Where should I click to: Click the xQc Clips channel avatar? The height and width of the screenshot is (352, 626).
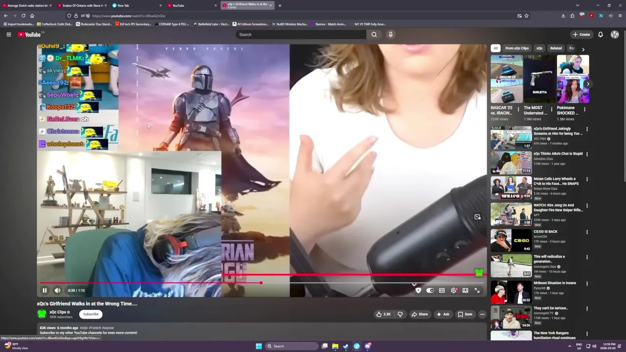click(42, 314)
